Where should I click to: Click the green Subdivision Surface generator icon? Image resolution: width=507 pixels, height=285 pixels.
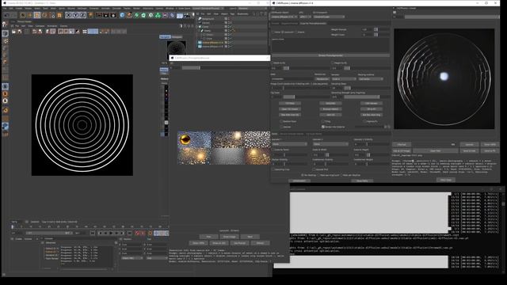pyautogui.click(x=136, y=15)
